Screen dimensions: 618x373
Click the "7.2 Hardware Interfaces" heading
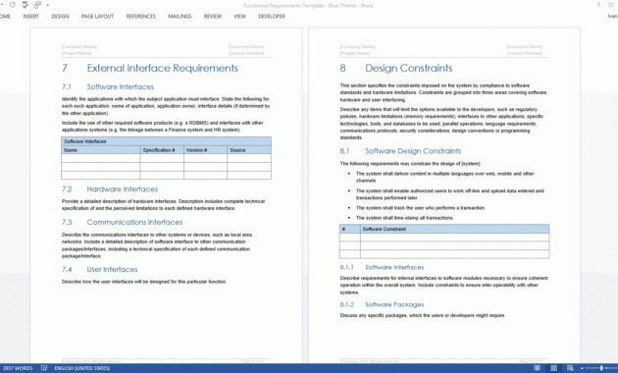tap(110, 189)
